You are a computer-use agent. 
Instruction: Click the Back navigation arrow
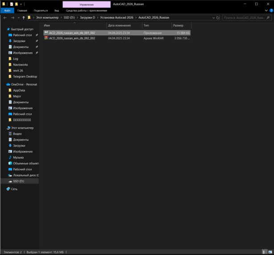click(x=4, y=18)
